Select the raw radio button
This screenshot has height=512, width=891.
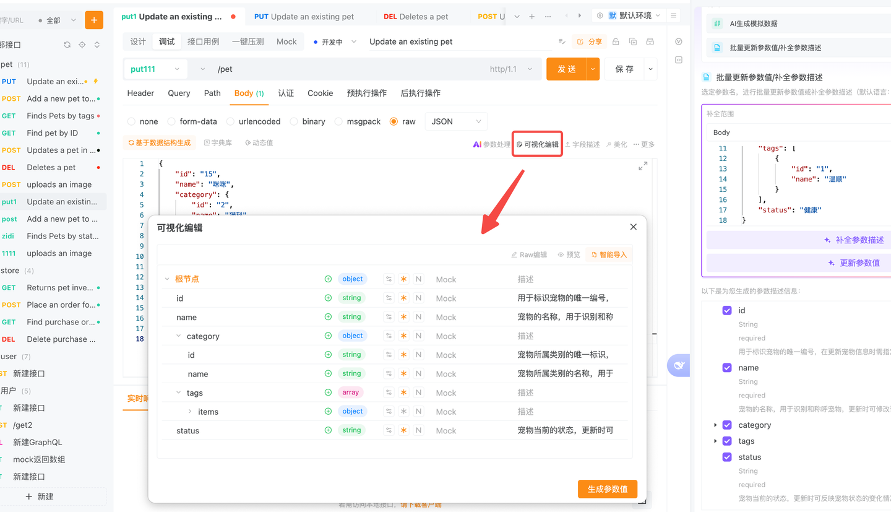tap(394, 121)
